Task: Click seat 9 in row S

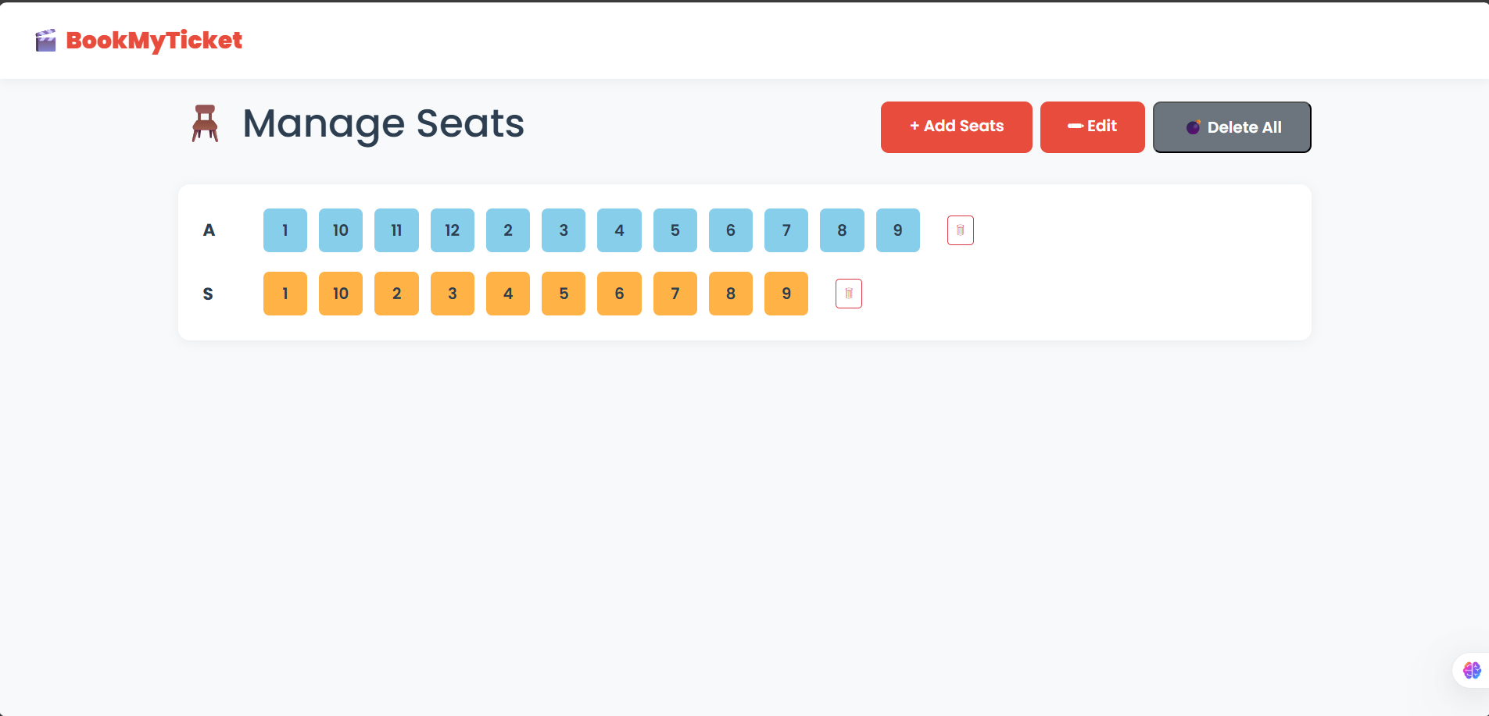Action: pyautogui.click(x=786, y=293)
